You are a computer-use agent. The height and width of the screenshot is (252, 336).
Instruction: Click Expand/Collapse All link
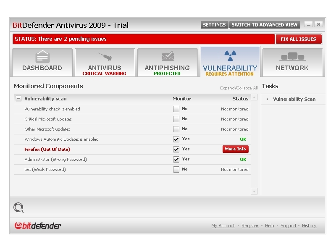239,88
